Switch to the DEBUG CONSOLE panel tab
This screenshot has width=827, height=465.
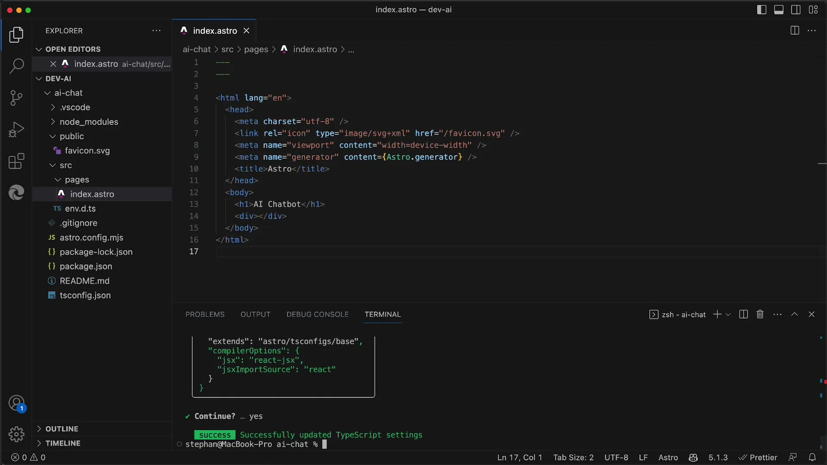[317, 314]
